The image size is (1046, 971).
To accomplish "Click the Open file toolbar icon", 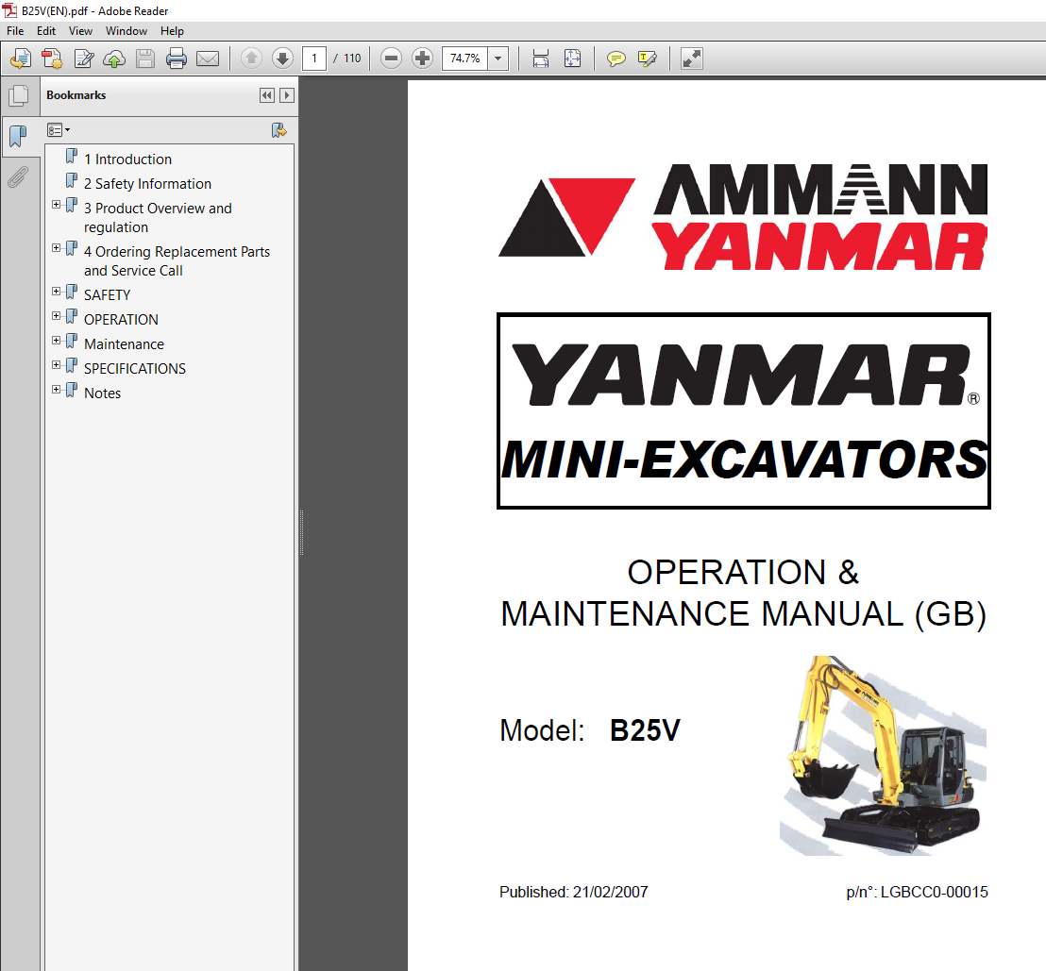I will coord(21,59).
